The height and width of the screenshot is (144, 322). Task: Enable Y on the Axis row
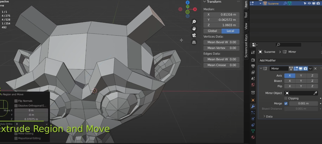[301, 76]
